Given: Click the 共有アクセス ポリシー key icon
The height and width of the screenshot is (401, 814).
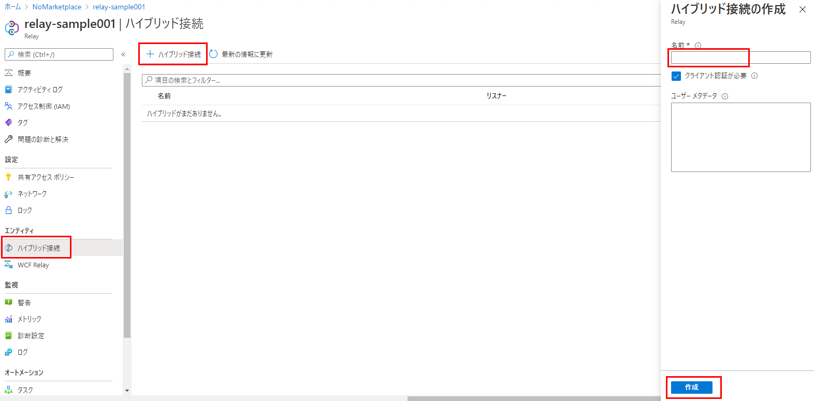Looking at the screenshot, I should click(8, 177).
